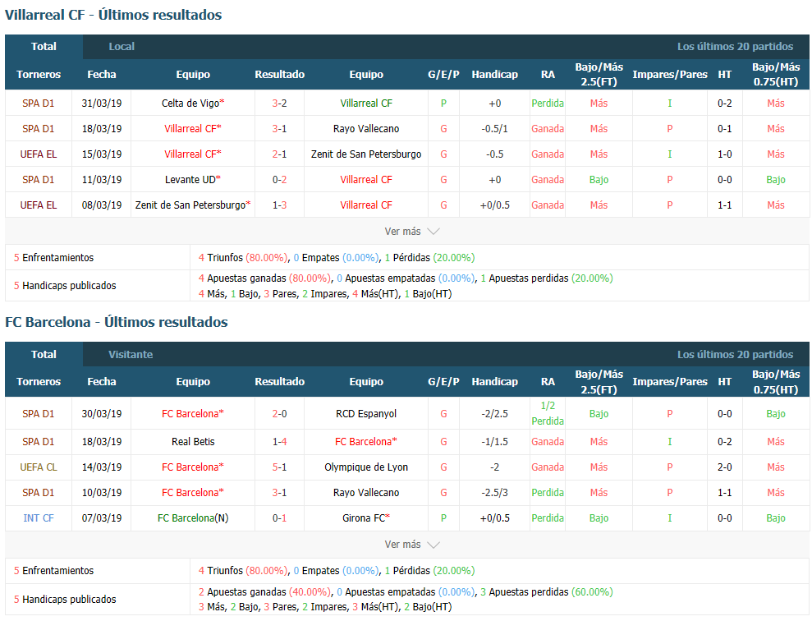Click 3-2 result of Celta match
Screen dimensions: 812x621
[280, 103]
